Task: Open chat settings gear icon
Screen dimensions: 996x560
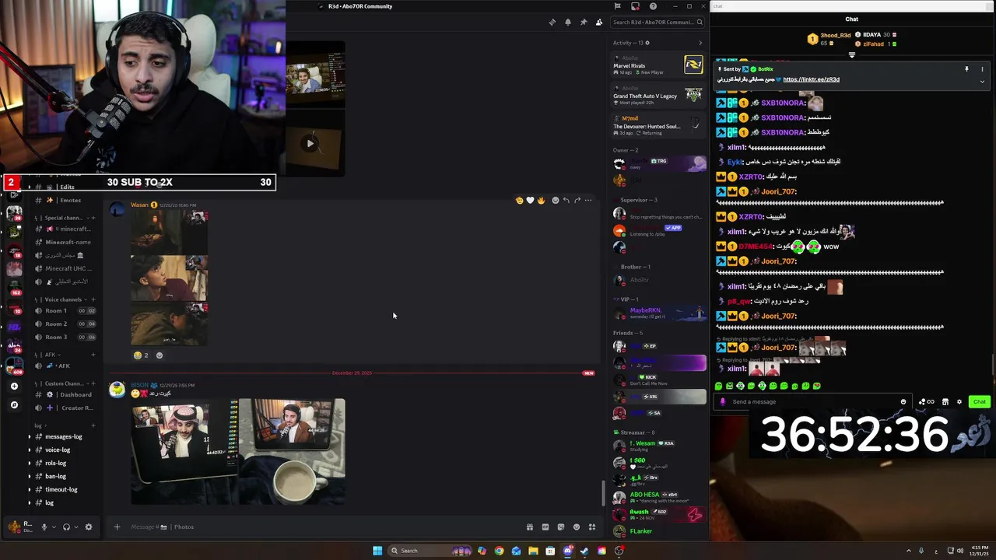Action: coord(959,402)
